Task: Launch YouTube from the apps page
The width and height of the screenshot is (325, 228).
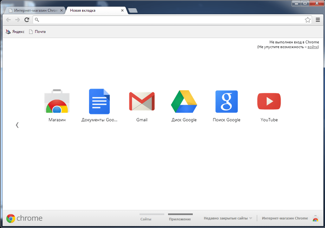Action: [x=269, y=101]
